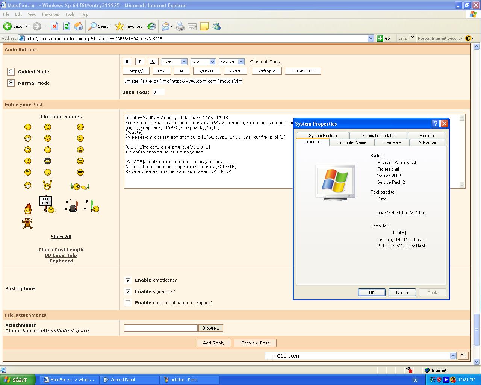
Task: Open the forum jump dropdown 'Обо всем'
Action: pyautogui.click(x=360, y=356)
